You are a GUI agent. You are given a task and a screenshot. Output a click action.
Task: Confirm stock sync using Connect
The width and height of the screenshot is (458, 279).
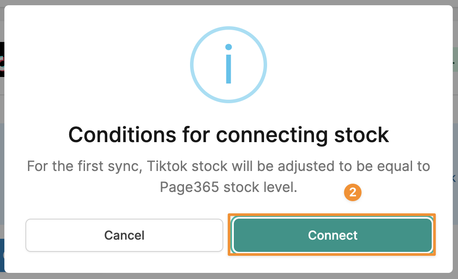coord(333,235)
